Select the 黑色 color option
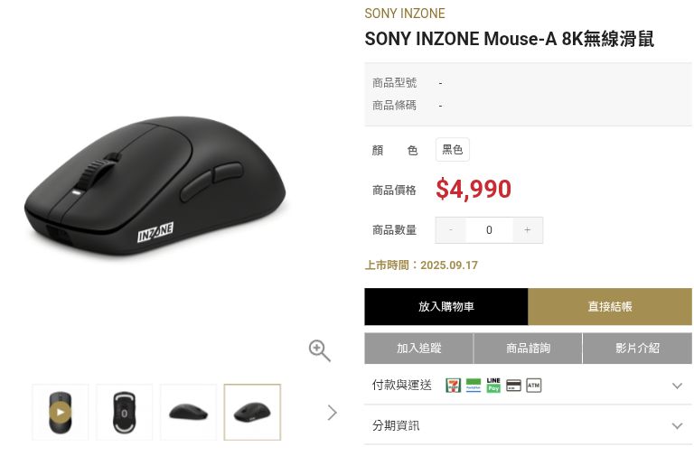This screenshot has width=694, height=456. (452, 150)
